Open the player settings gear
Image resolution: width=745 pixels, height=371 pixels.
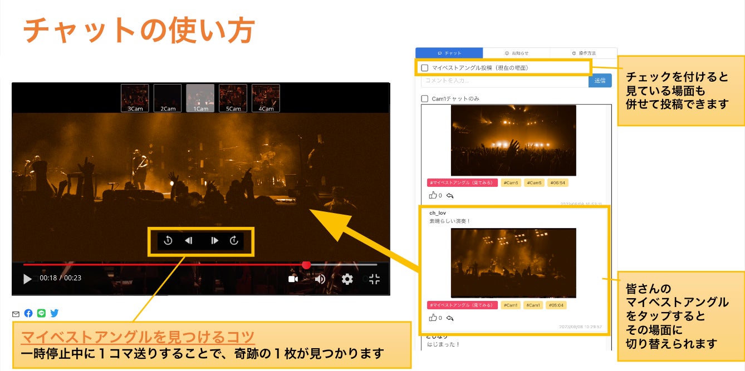coord(347,279)
